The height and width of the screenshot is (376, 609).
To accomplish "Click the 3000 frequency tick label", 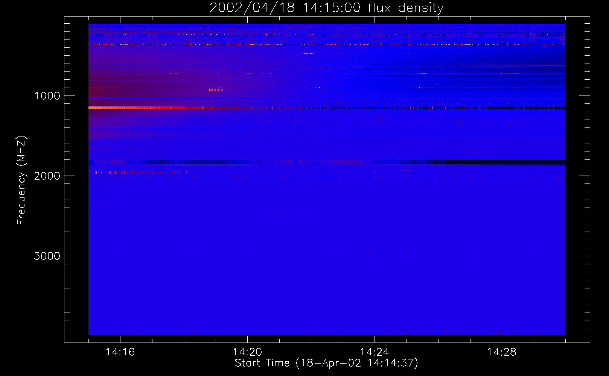I will tap(47, 256).
